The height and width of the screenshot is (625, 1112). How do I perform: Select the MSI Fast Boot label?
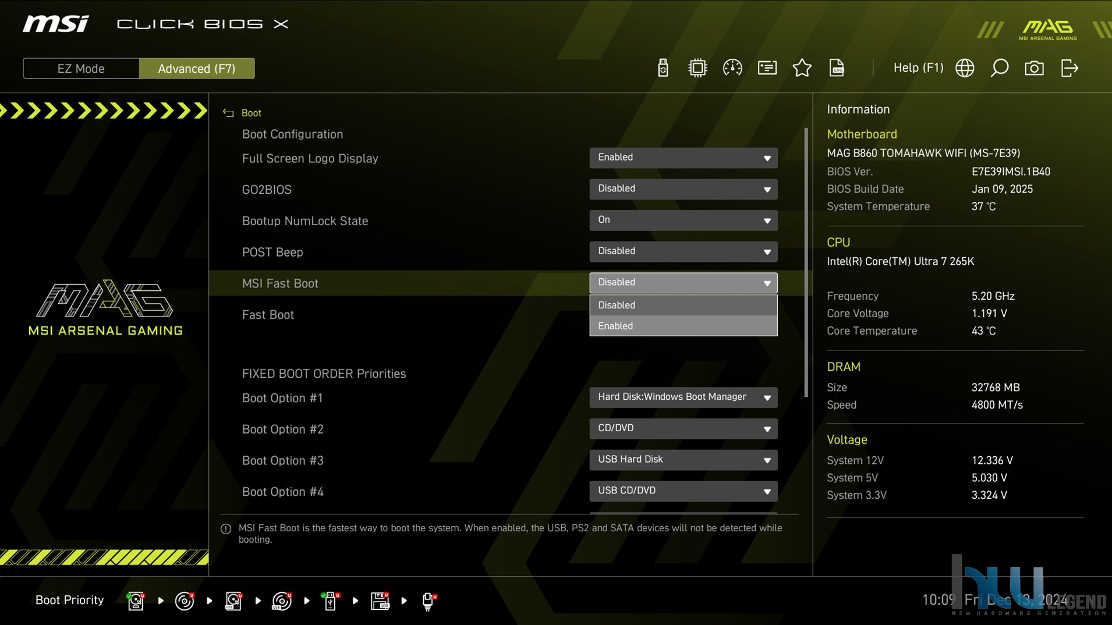[280, 283]
